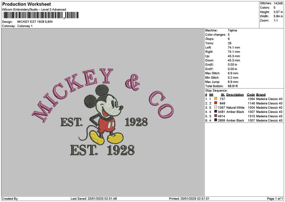Click the Height value '3.57 in'

pos(278,12)
